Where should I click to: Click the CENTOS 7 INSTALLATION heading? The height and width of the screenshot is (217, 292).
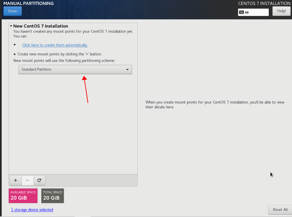click(264, 3)
